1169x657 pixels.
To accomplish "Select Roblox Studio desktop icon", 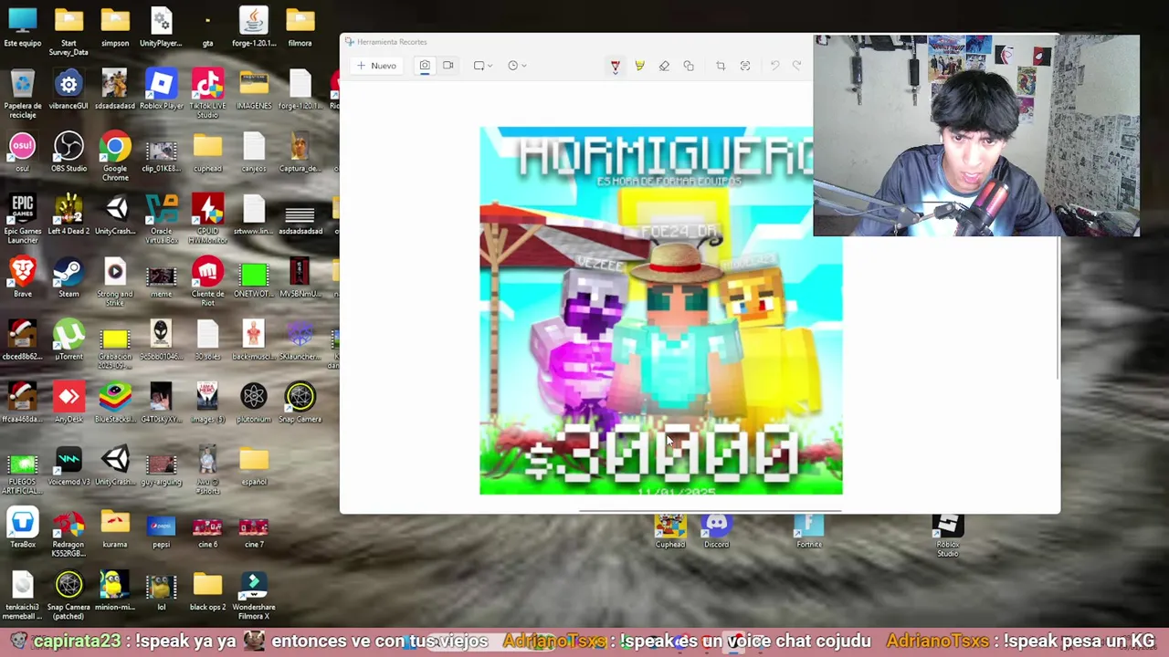I will click(x=947, y=535).
